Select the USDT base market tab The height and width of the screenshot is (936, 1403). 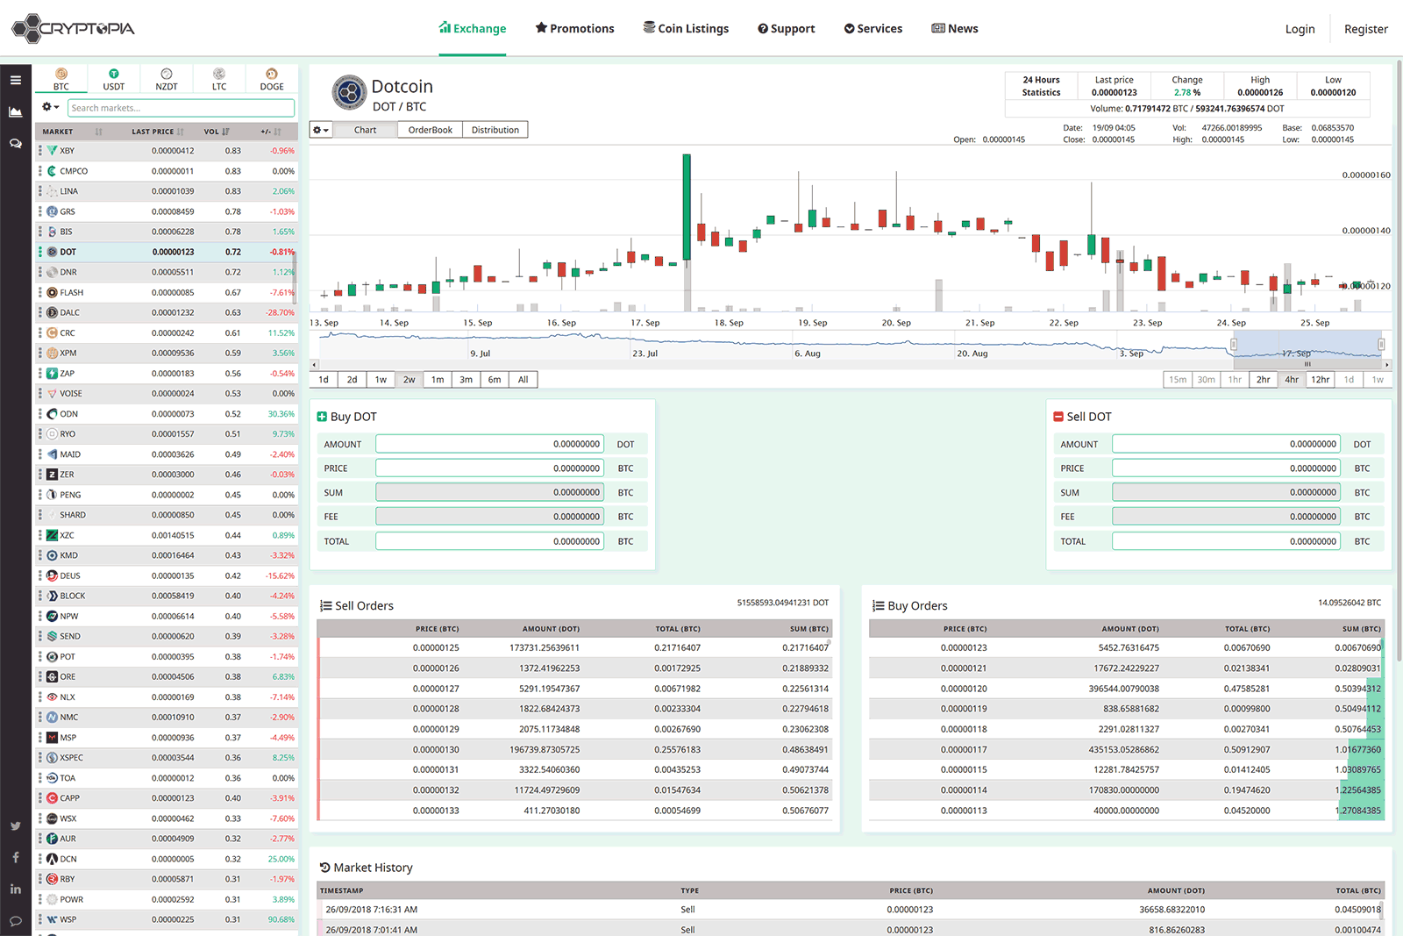pyautogui.click(x=114, y=79)
